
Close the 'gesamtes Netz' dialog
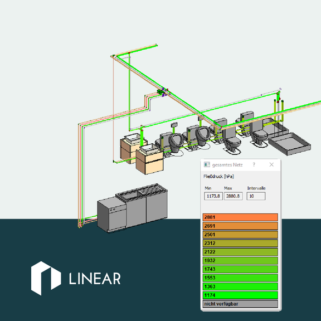point(271,164)
